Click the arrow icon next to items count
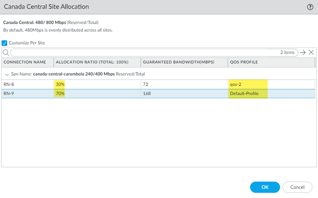 [x=302, y=53]
